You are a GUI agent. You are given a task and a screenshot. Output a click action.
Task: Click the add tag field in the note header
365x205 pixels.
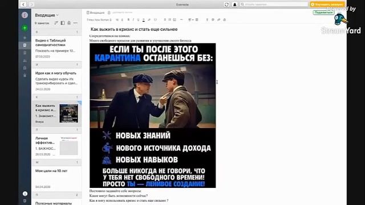point(122,13)
